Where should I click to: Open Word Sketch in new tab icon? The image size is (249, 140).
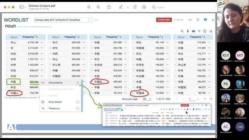coord(78,102)
